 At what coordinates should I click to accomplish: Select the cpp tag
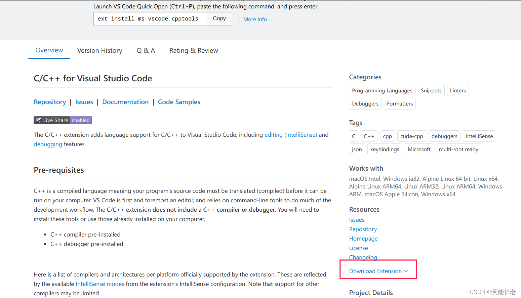click(x=387, y=136)
